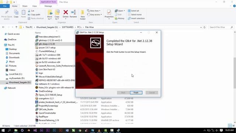Switch to the Details view layout icon
The image size is (236, 133).
[x=230, y=126]
